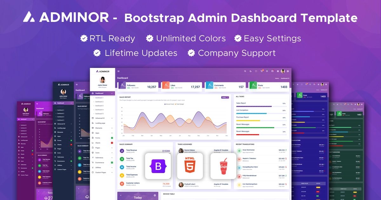Click the blue Comments card icon
This screenshot has height=200, width=381.
pyautogui.click(x=209, y=85)
